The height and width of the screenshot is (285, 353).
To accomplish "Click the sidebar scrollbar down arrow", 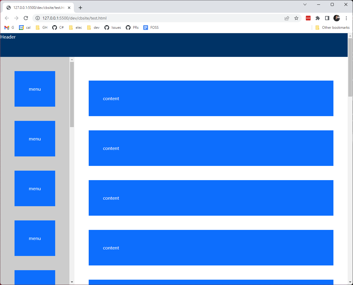I will pyautogui.click(x=71, y=282).
